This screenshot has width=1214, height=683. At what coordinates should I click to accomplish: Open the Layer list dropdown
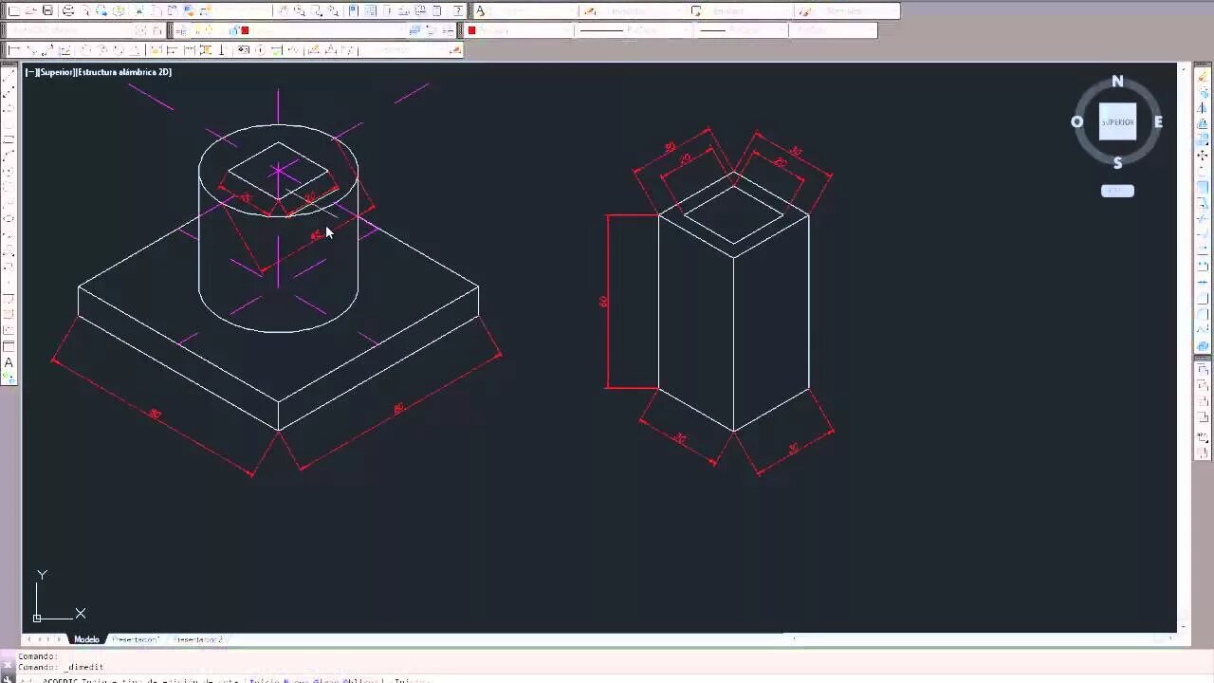pyautogui.click(x=299, y=30)
